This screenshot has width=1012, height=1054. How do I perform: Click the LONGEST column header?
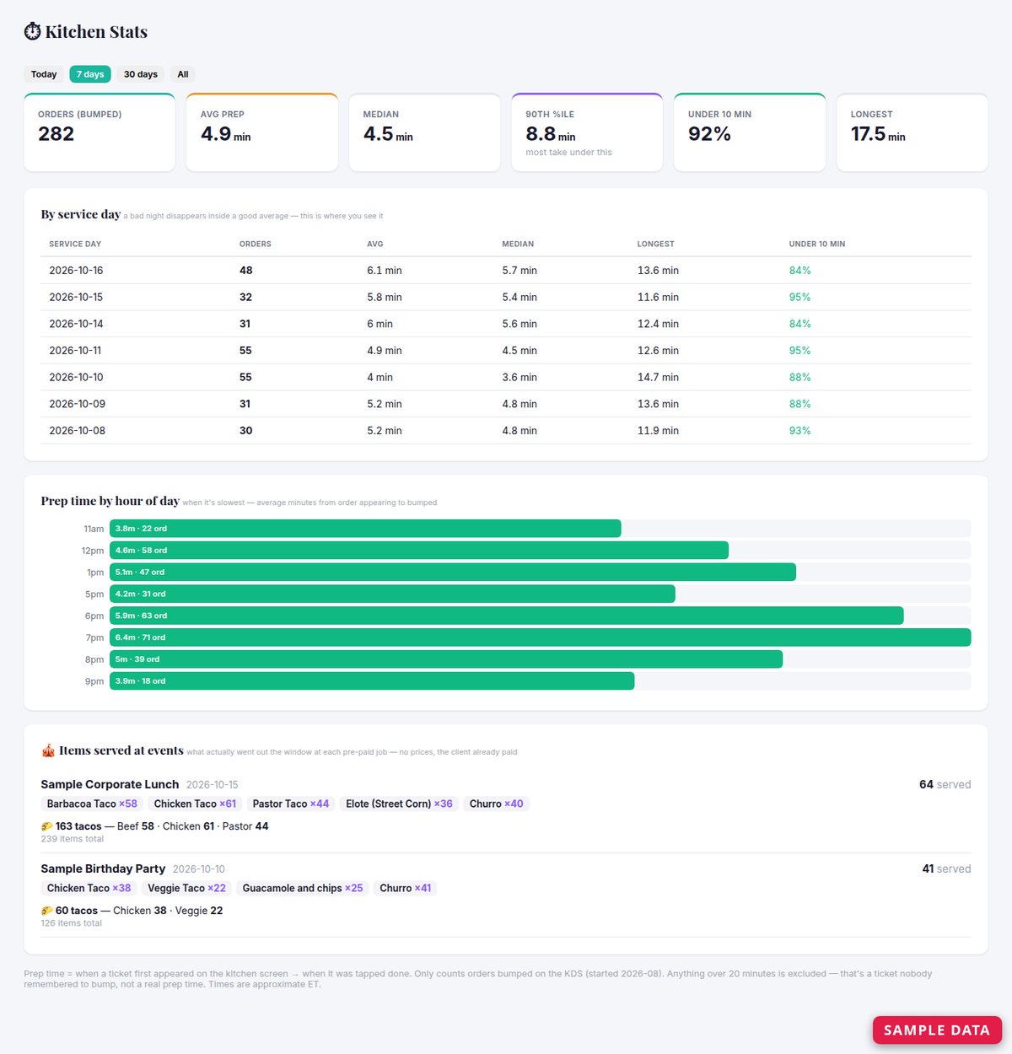pyautogui.click(x=656, y=244)
